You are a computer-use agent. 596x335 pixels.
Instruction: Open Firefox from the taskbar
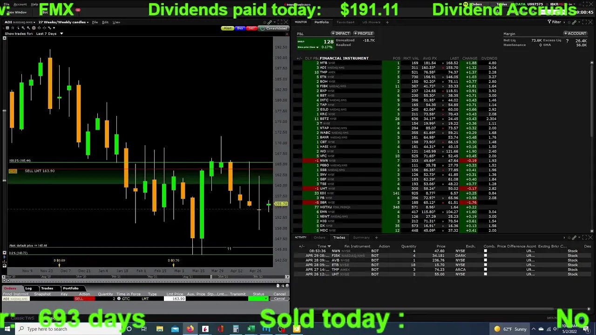click(190, 329)
